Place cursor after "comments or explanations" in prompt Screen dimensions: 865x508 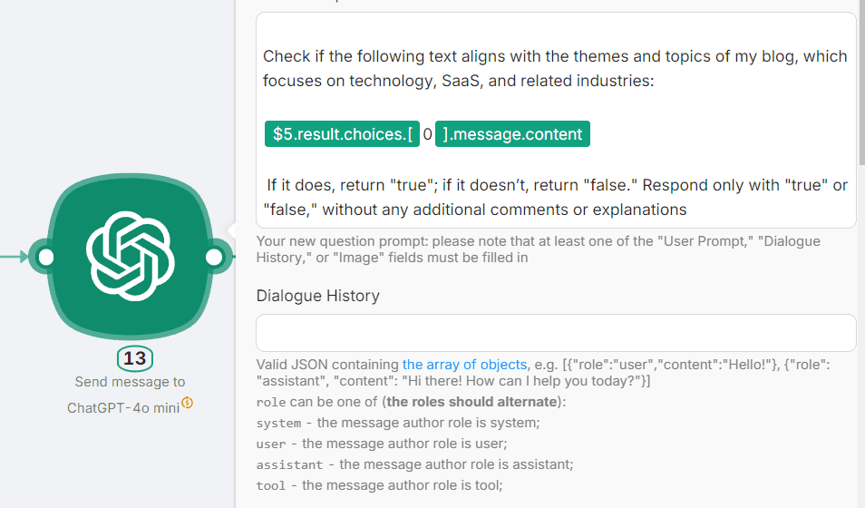tap(688, 210)
